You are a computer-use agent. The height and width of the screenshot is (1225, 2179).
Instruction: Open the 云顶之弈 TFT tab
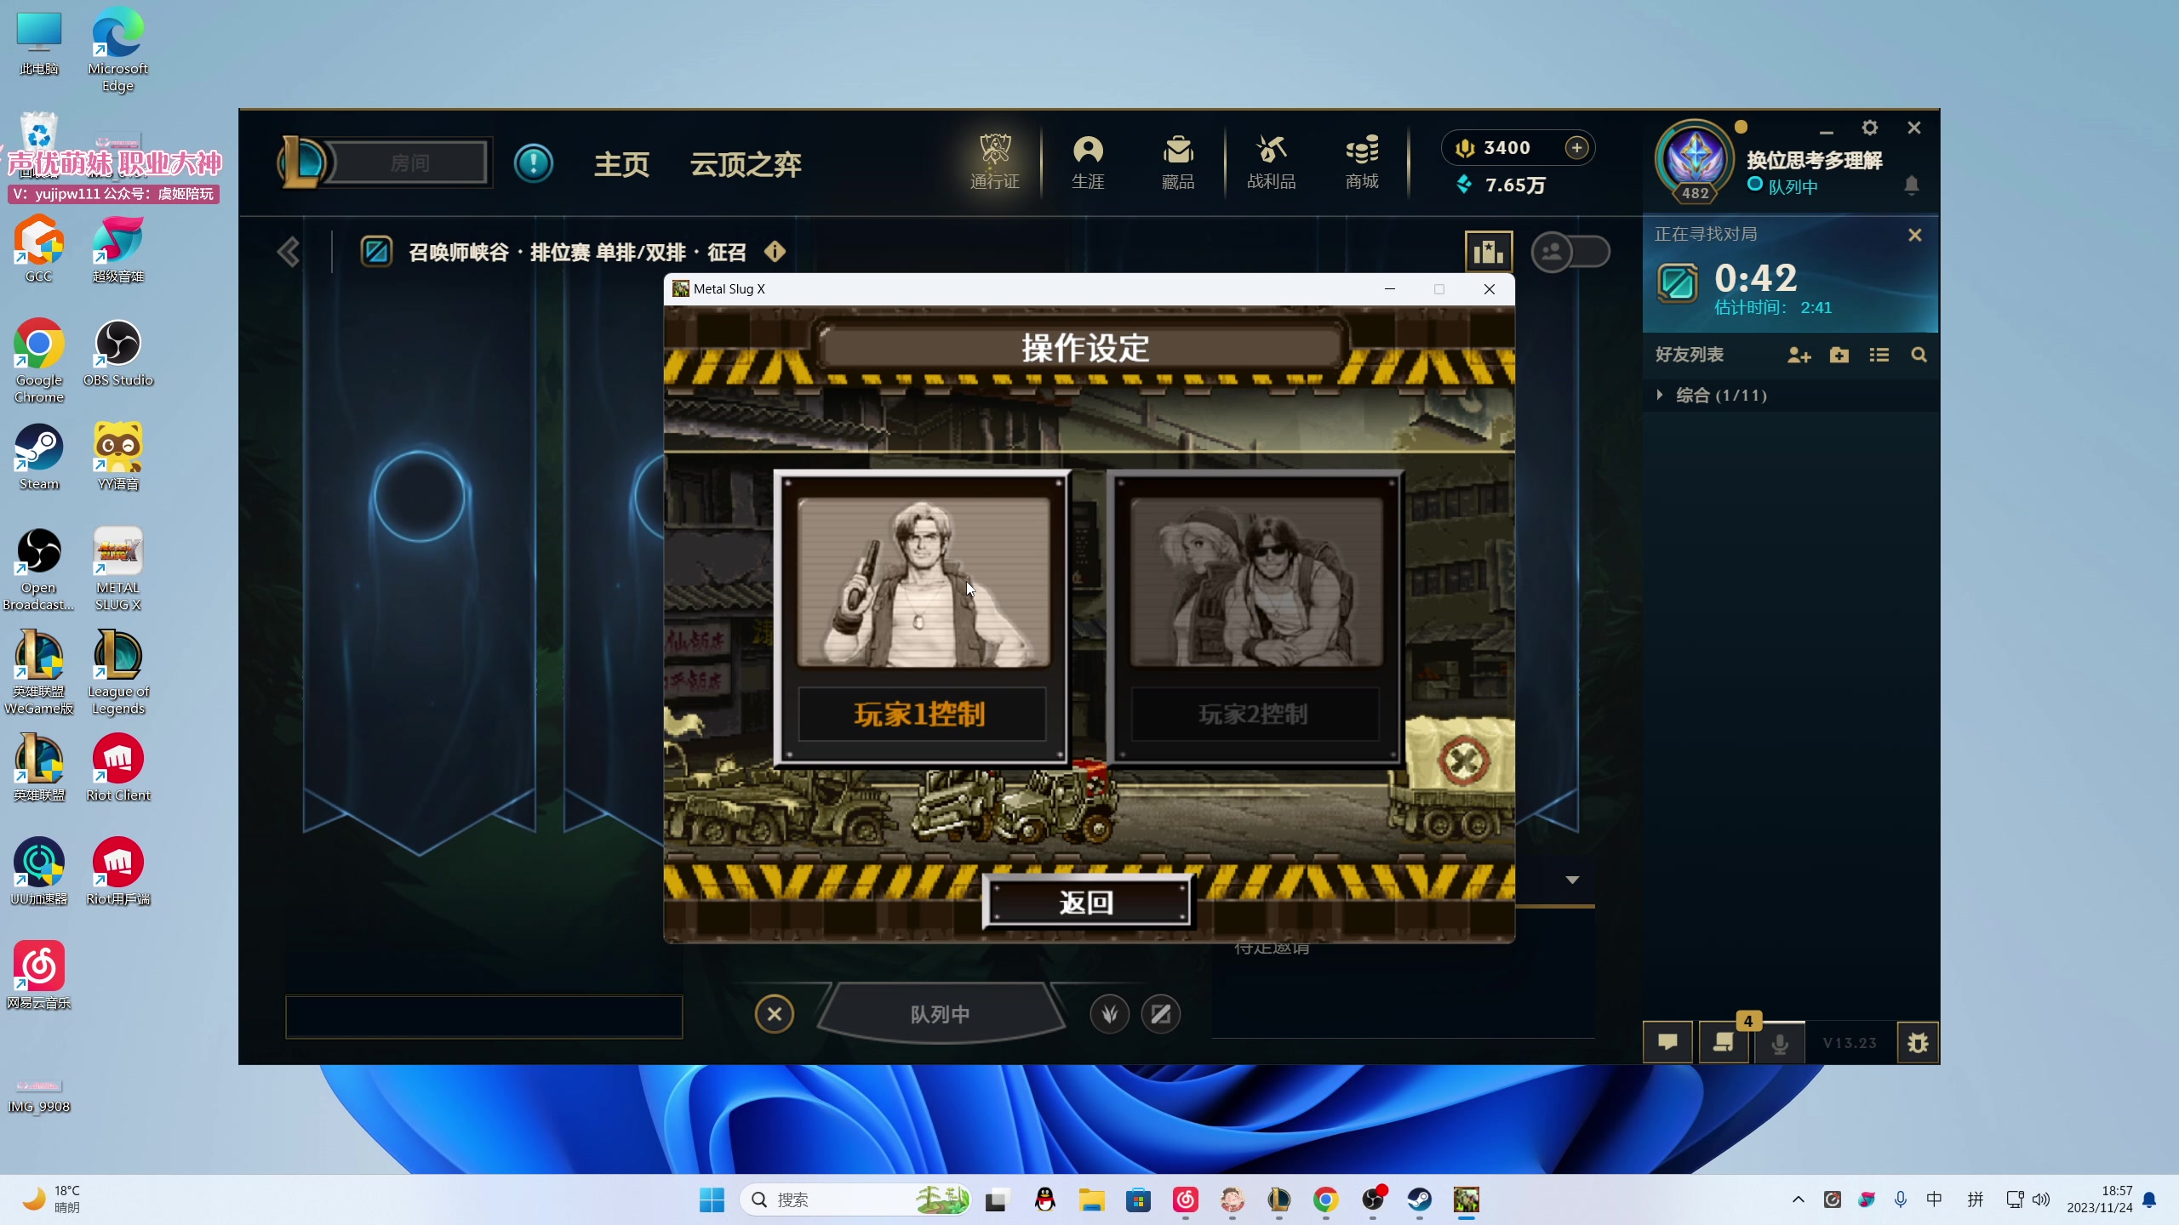click(x=746, y=164)
